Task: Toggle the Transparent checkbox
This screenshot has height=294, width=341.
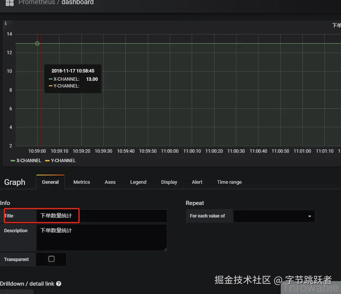Action: pos(51,259)
